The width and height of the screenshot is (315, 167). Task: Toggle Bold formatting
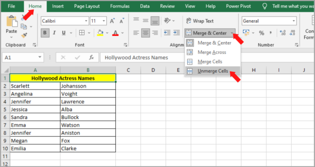(x=45, y=33)
